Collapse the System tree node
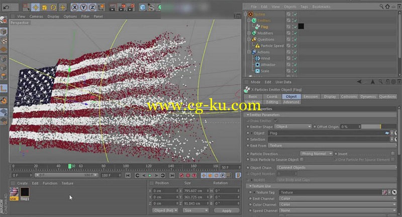The height and width of the screenshot is (217, 402). pyautogui.click(x=245, y=14)
